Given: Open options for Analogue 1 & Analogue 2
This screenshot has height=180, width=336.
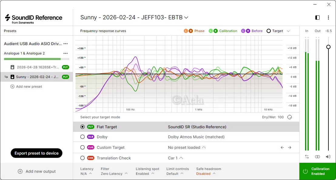Looking at the screenshot, I should [x=66, y=53].
